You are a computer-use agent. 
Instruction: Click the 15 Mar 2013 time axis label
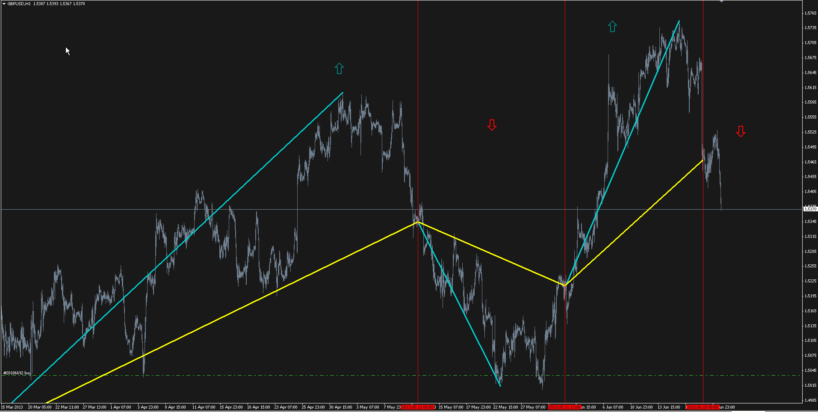coord(12,407)
